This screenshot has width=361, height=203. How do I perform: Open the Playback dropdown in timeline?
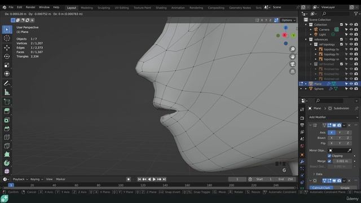[20, 179]
